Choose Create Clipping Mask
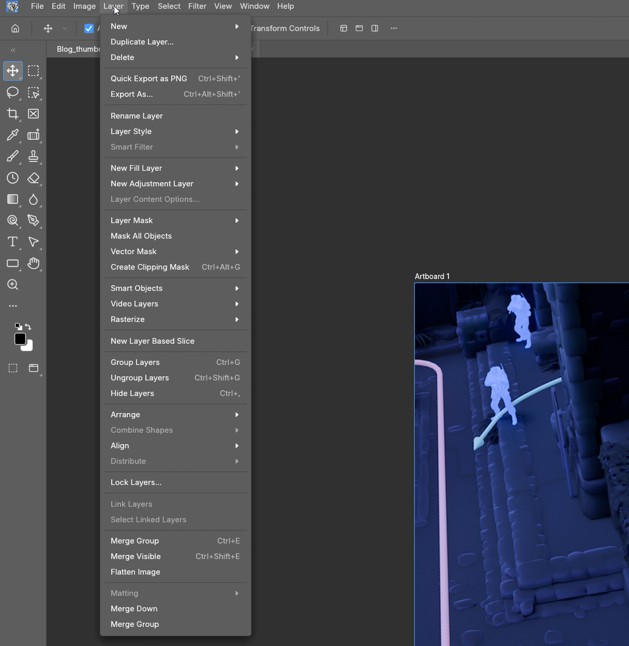 pyautogui.click(x=175, y=267)
